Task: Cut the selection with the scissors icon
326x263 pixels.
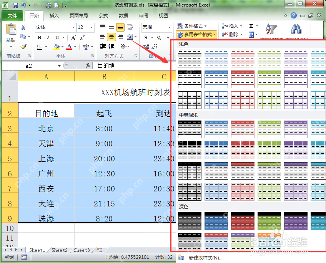Action: 23,27
